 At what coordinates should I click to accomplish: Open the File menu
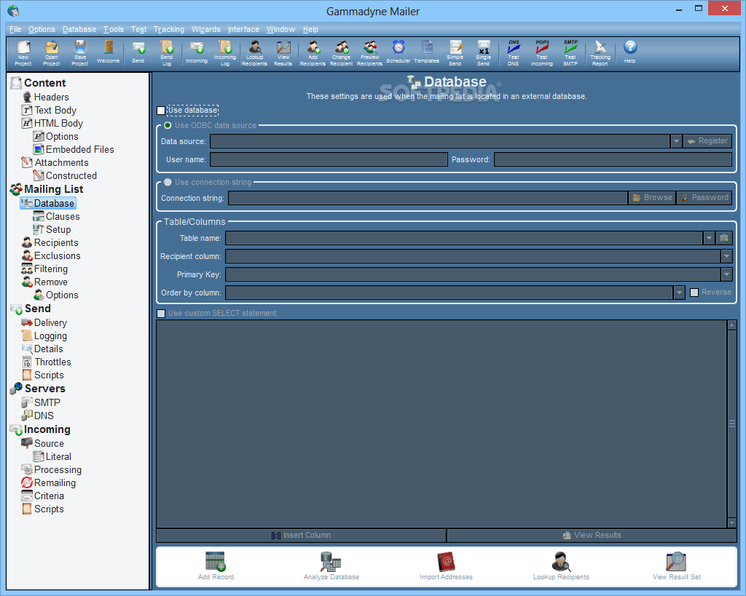pos(15,29)
